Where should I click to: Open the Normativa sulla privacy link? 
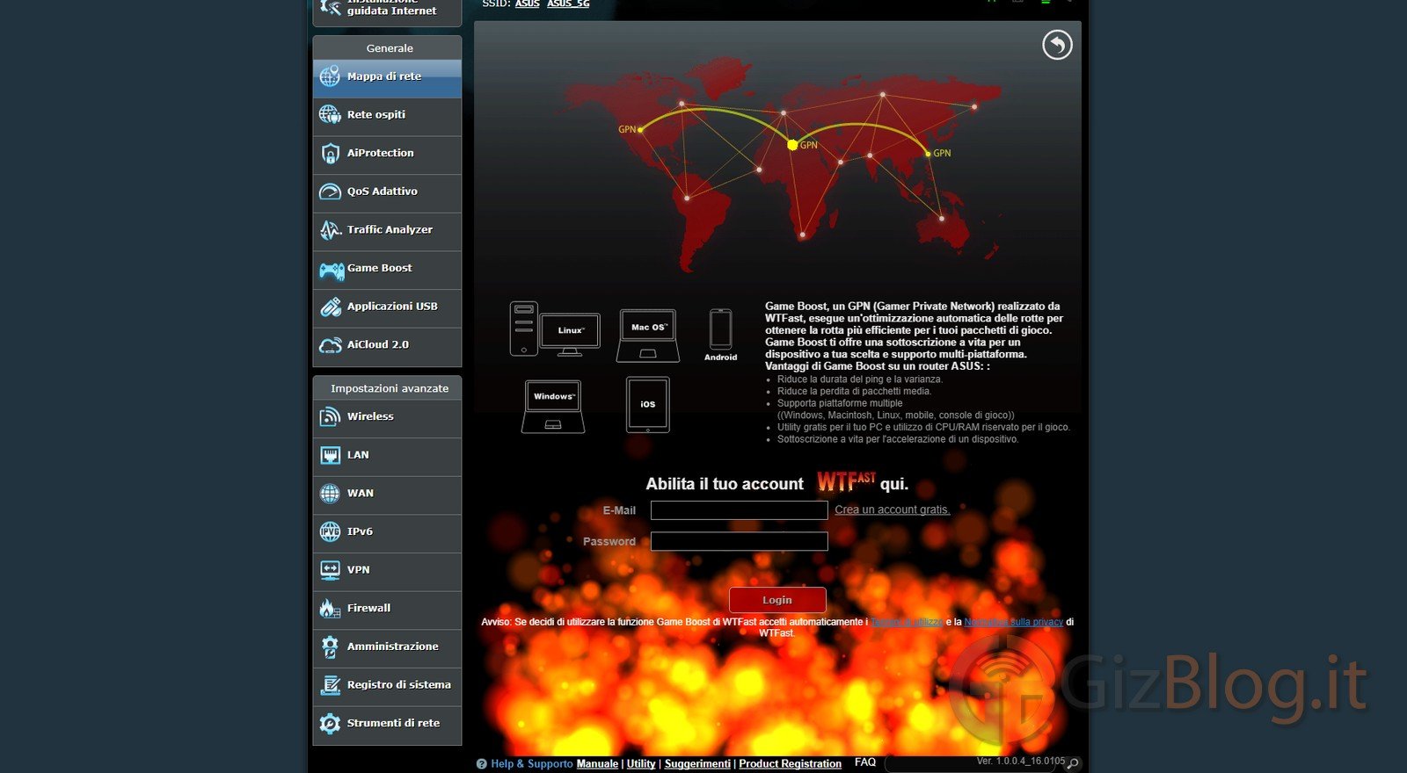[1014, 622]
